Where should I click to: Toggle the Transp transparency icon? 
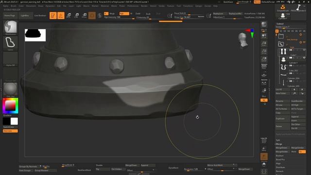(x=264, y=149)
